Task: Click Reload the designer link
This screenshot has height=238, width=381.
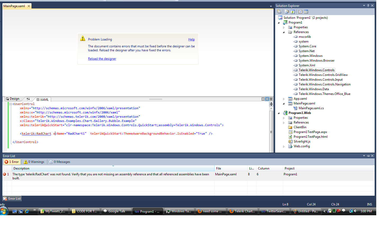Action: point(102,59)
